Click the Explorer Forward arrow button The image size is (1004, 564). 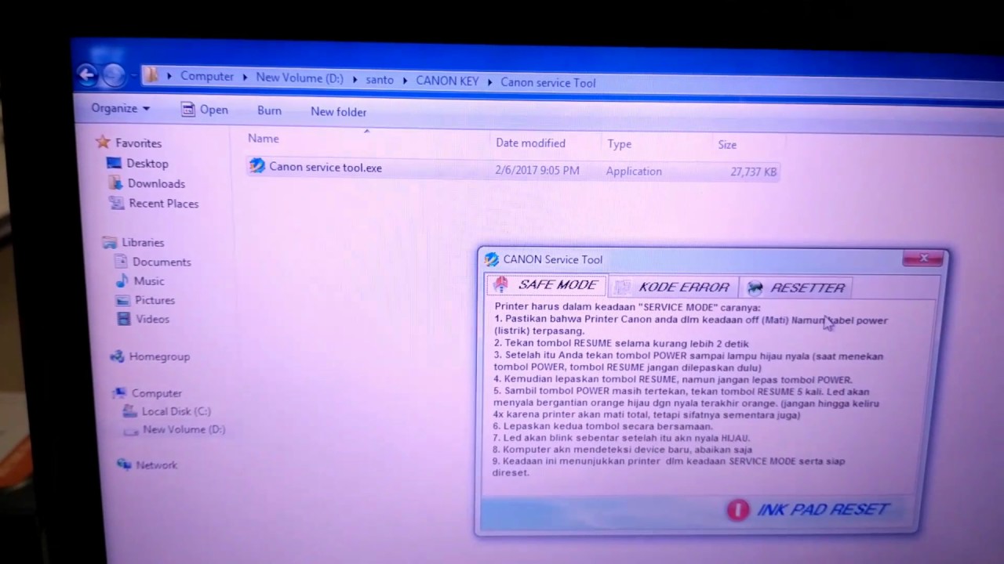(x=114, y=75)
